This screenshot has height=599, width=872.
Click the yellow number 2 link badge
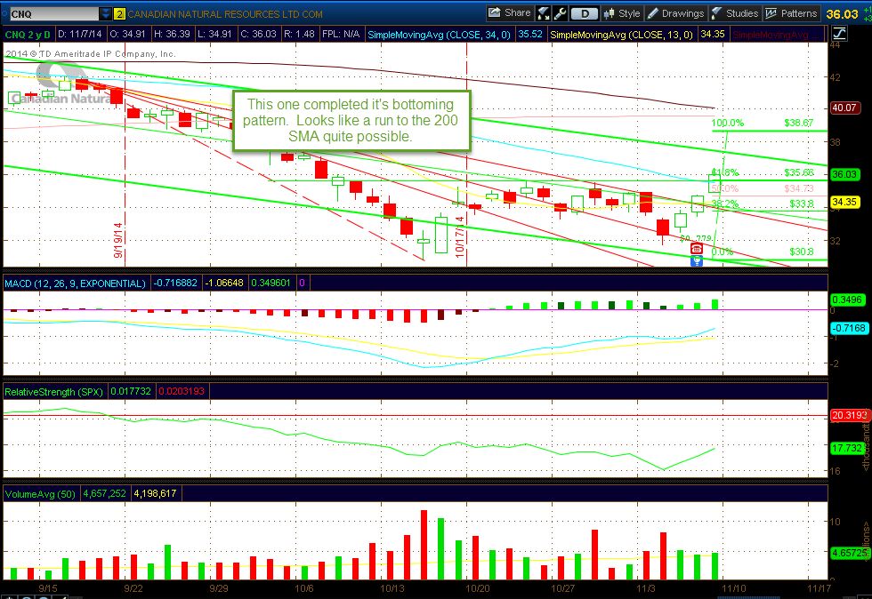tap(119, 14)
